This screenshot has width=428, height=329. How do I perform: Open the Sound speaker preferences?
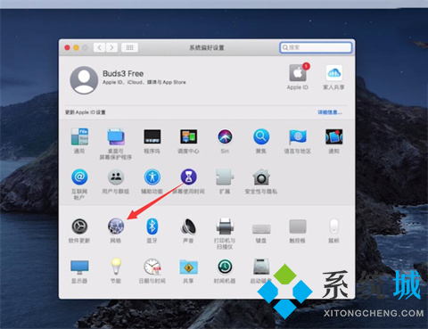coord(188,226)
